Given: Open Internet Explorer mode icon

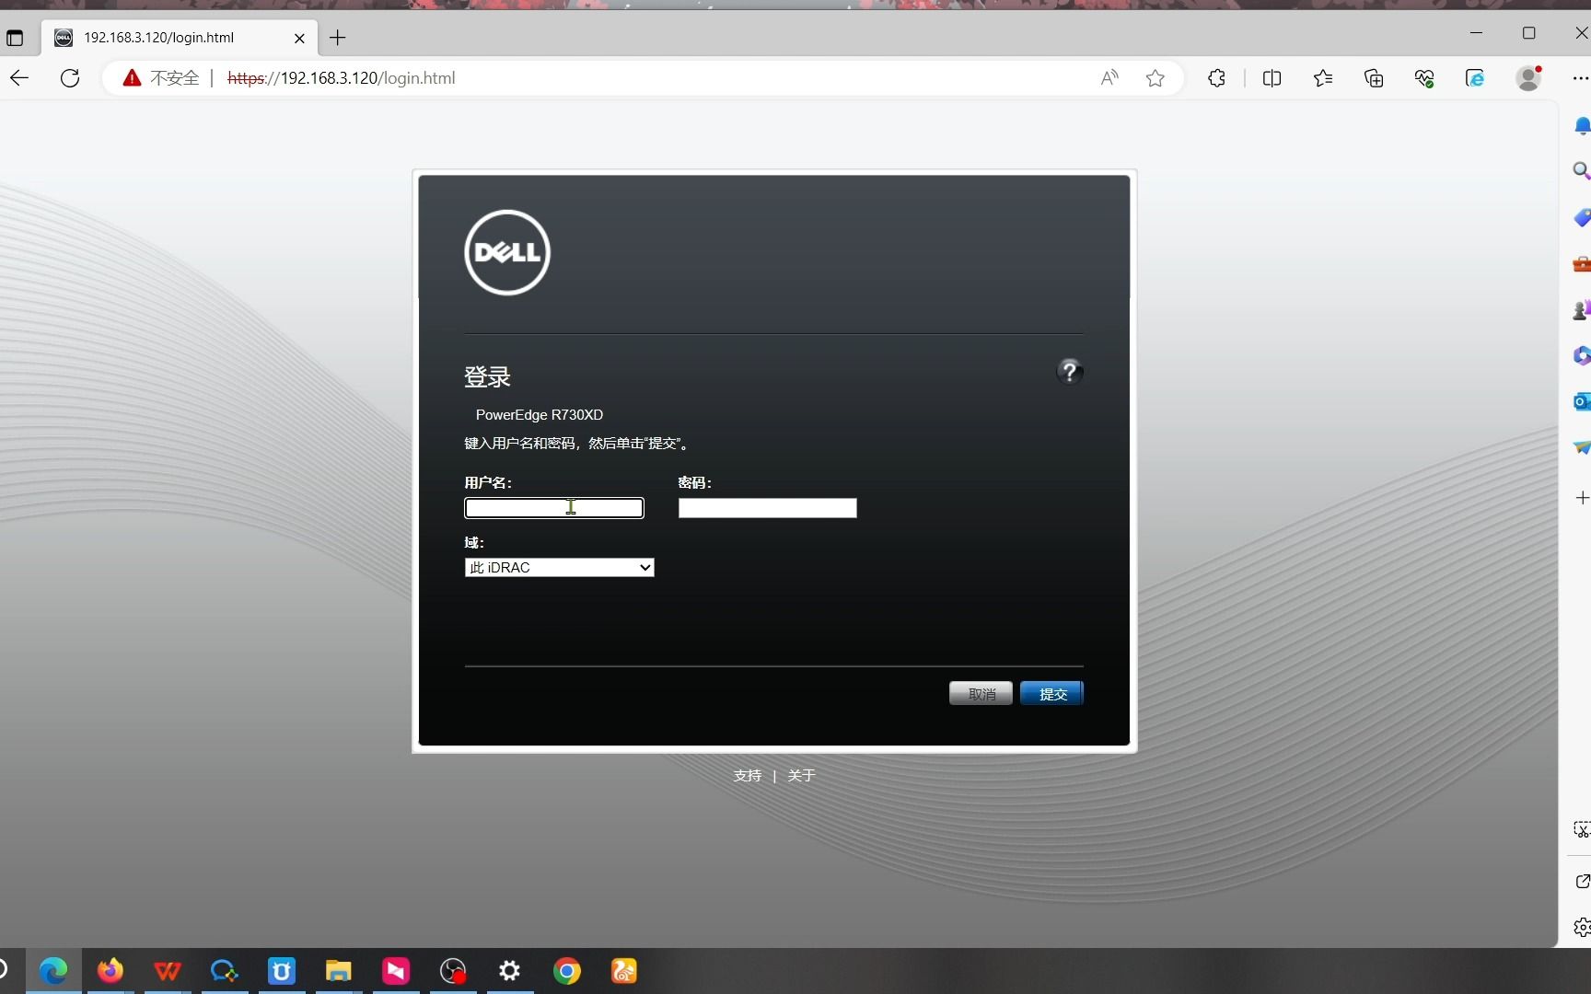Looking at the screenshot, I should point(1475,78).
